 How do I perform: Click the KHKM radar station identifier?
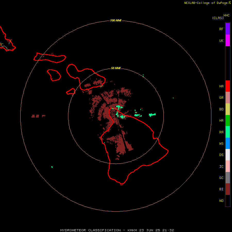coord(132,230)
